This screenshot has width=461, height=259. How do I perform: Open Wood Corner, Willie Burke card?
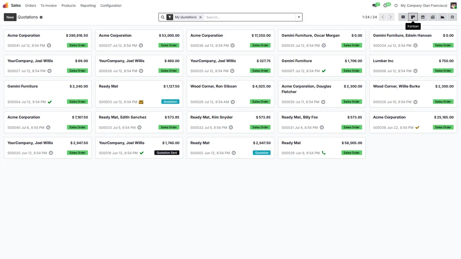tap(413, 94)
